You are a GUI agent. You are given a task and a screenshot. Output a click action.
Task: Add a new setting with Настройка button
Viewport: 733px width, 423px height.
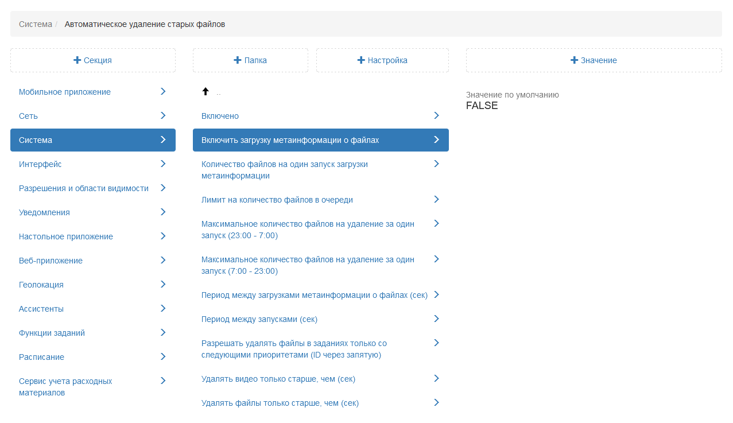click(382, 60)
